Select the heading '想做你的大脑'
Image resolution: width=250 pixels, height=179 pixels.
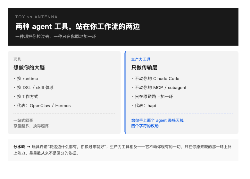(29, 67)
